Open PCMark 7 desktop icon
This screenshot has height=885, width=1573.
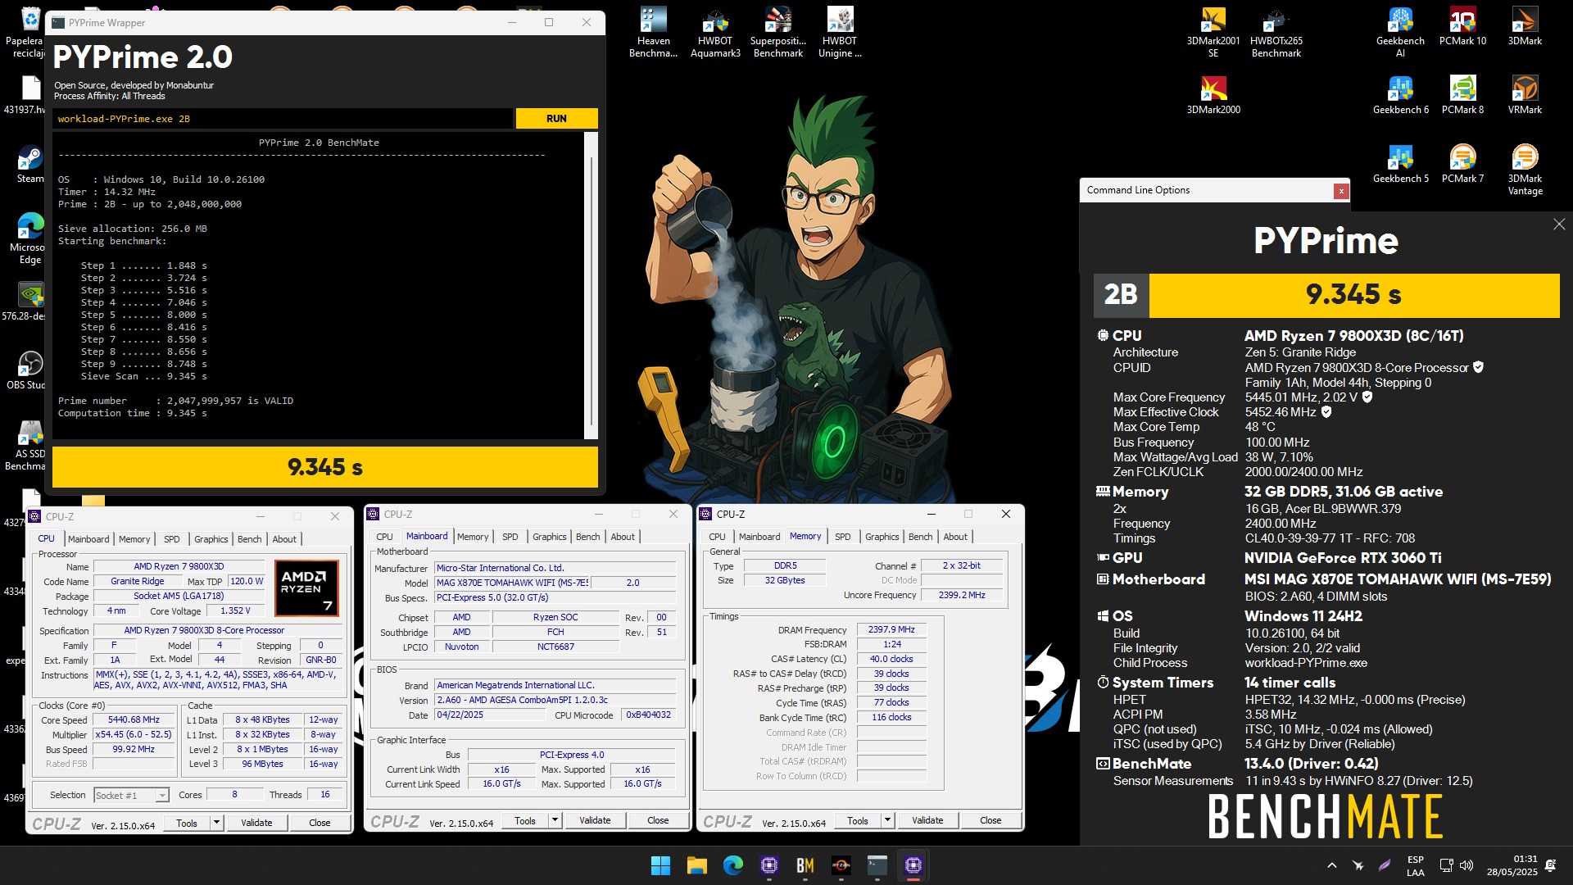click(1462, 164)
